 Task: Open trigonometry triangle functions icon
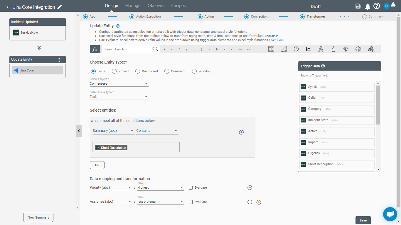(x=284, y=49)
